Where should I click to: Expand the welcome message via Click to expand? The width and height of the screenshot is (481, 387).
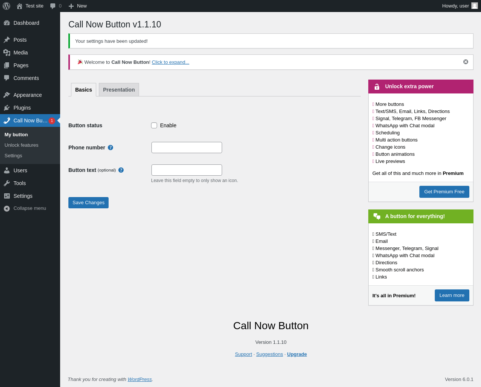[x=171, y=62]
